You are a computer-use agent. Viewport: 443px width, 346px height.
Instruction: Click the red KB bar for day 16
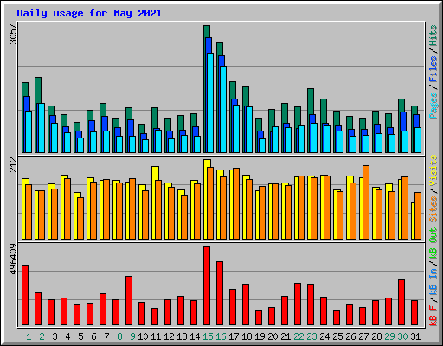[220, 293]
